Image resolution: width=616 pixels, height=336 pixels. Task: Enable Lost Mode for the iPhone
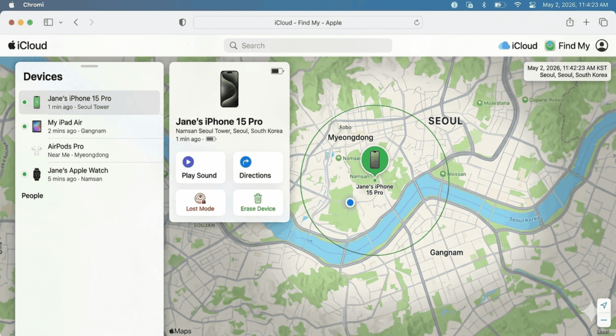[x=200, y=203]
